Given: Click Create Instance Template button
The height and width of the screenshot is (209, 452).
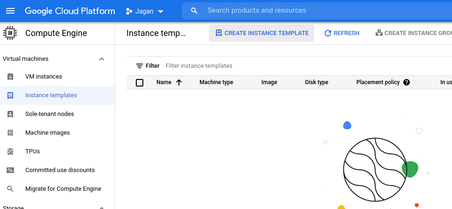Looking at the screenshot, I should point(261,33).
